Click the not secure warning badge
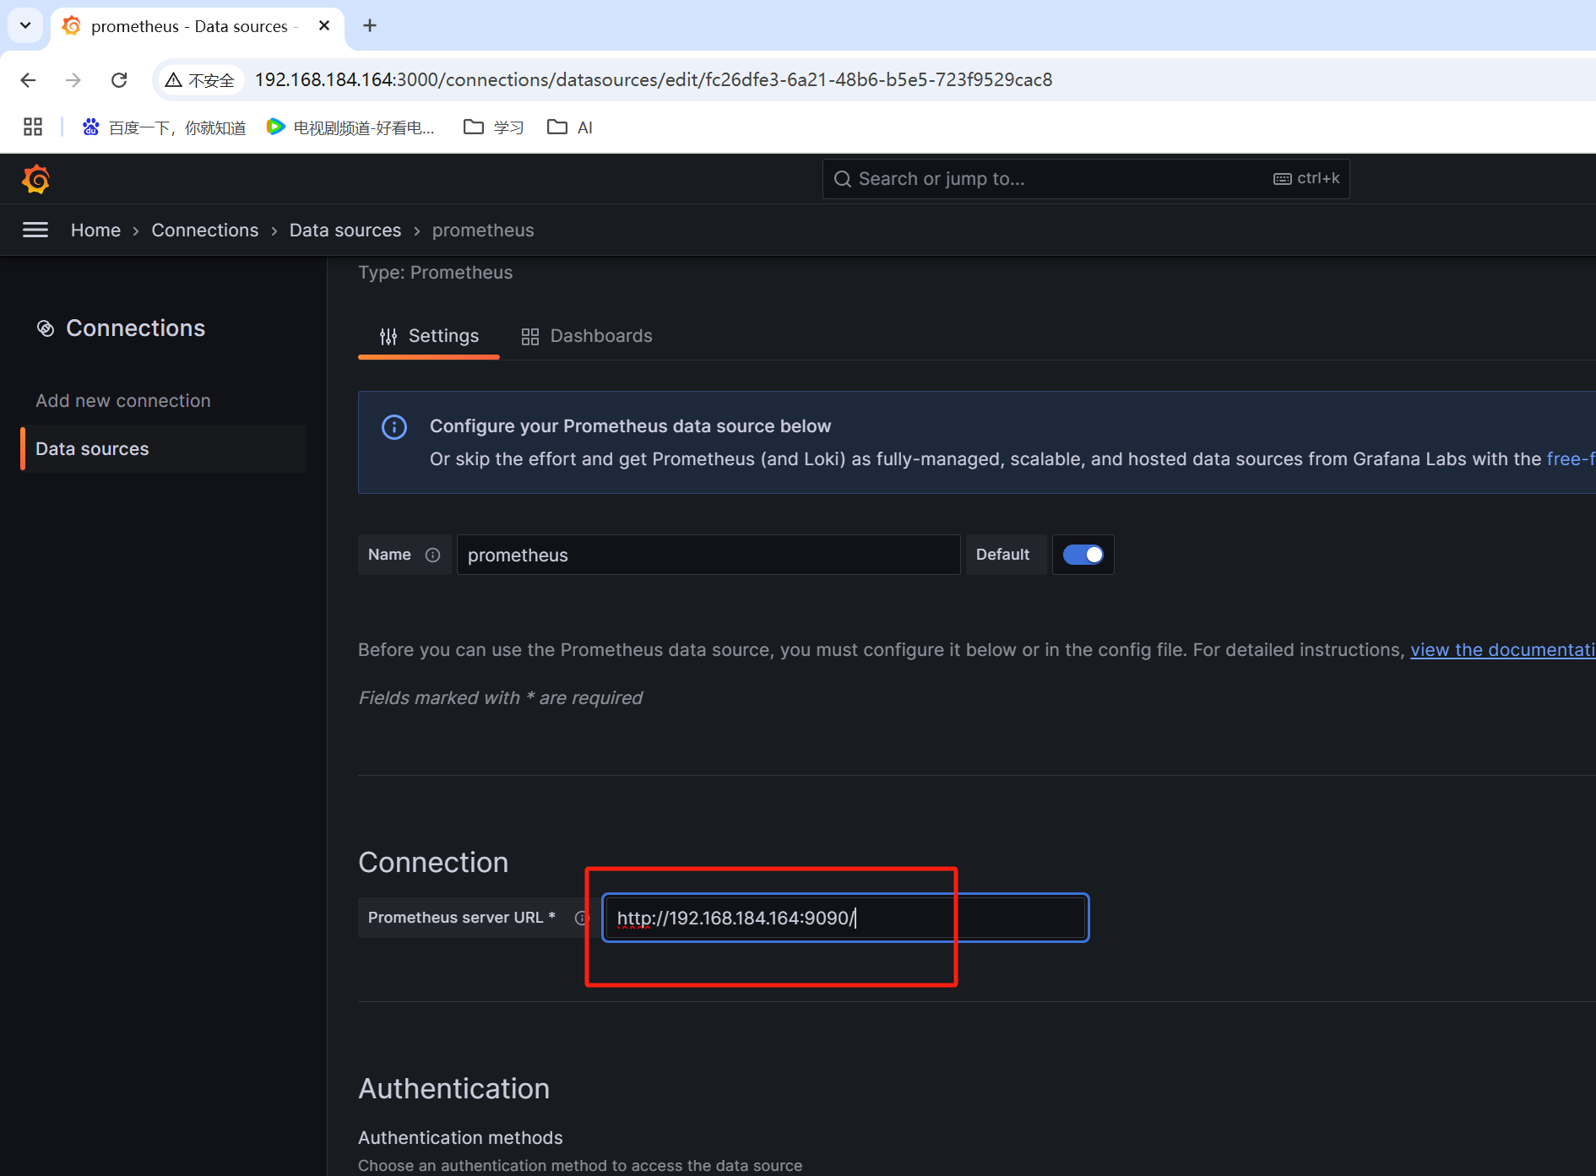Image resolution: width=1596 pixels, height=1176 pixels. point(200,80)
